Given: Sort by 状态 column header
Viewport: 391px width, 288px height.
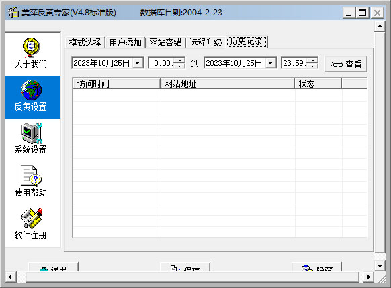Looking at the screenshot, I should [x=318, y=84].
